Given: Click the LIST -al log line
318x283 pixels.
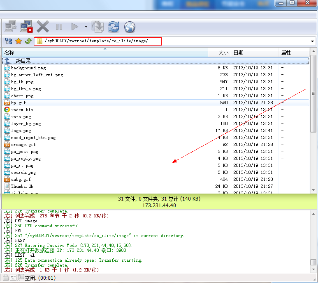Looking at the screenshot, I should [x=19, y=255].
